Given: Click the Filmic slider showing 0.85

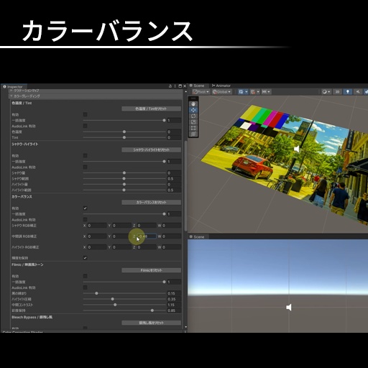Looking at the screenshot, I should (x=152, y=310).
